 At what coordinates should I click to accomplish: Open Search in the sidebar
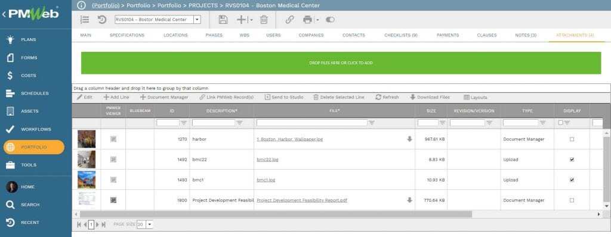(x=30, y=205)
